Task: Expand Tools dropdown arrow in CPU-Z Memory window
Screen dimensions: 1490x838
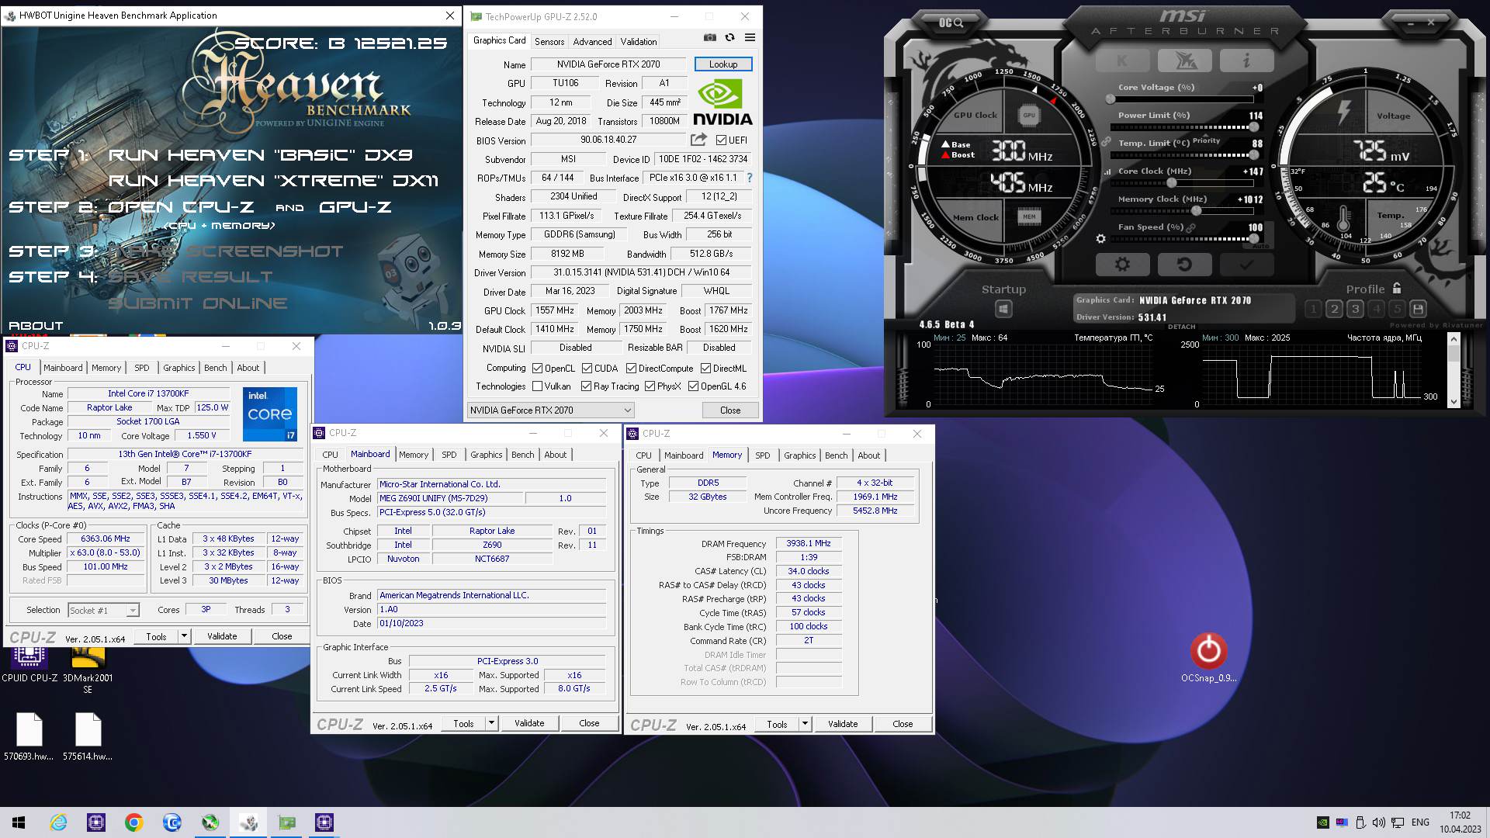Action: [805, 724]
